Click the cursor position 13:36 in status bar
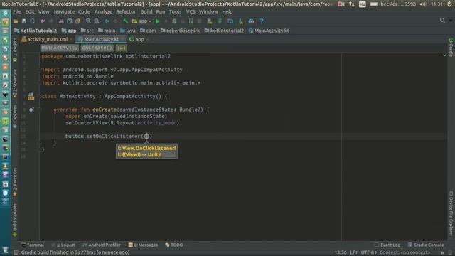The width and height of the screenshot is (455, 256). point(341,252)
